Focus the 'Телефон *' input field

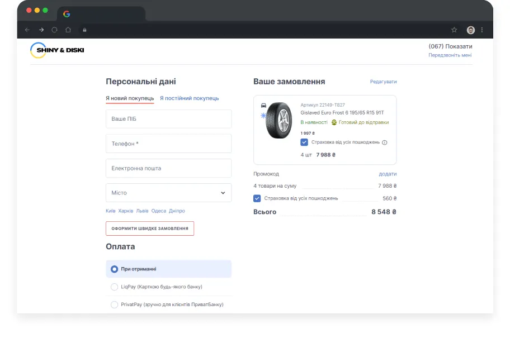168,144
